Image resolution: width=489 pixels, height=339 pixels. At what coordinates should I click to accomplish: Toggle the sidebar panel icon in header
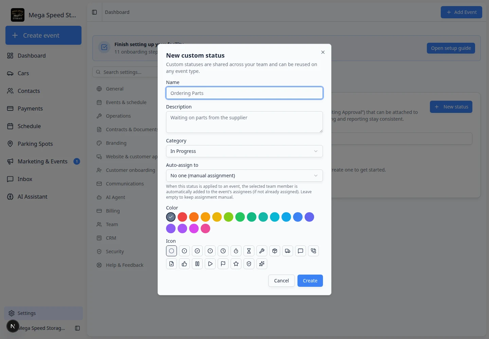coord(94,12)
